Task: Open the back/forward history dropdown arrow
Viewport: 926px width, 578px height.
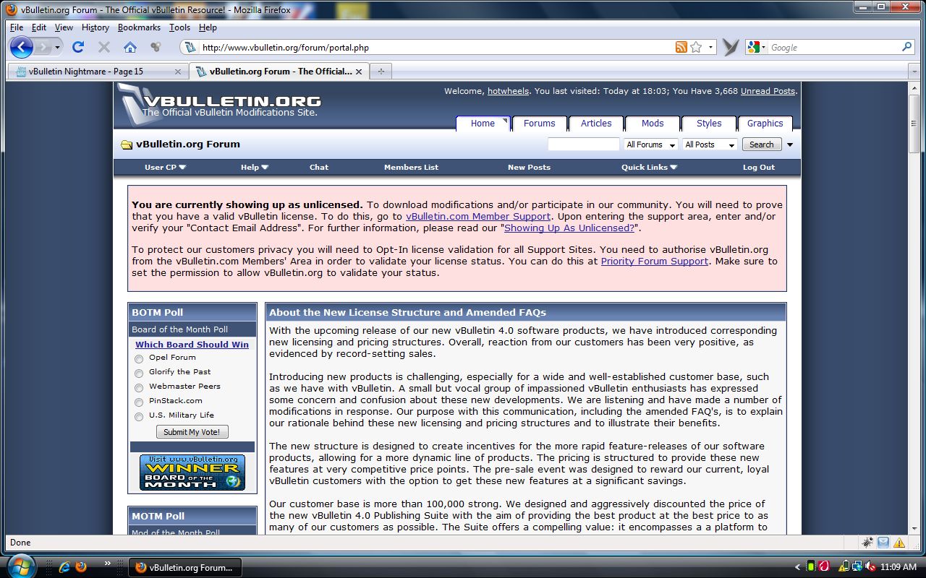Action: (58, 47)
